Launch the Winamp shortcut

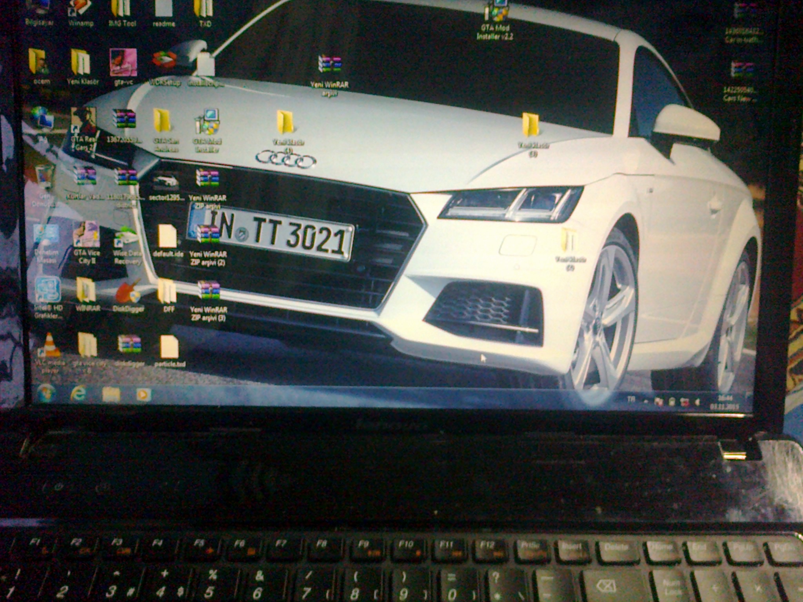81,13
